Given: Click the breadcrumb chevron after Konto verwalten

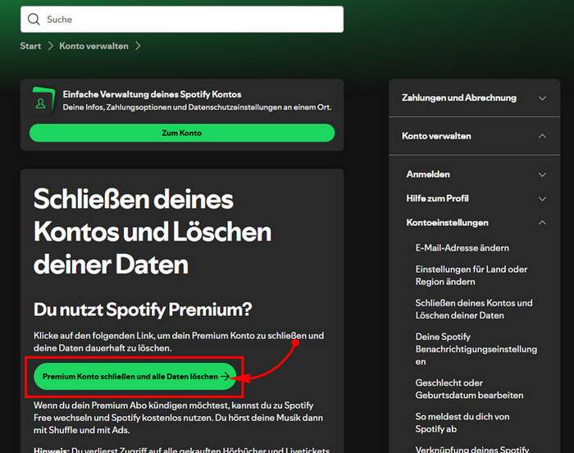Looking at the screenshot, I should [138, 46].
